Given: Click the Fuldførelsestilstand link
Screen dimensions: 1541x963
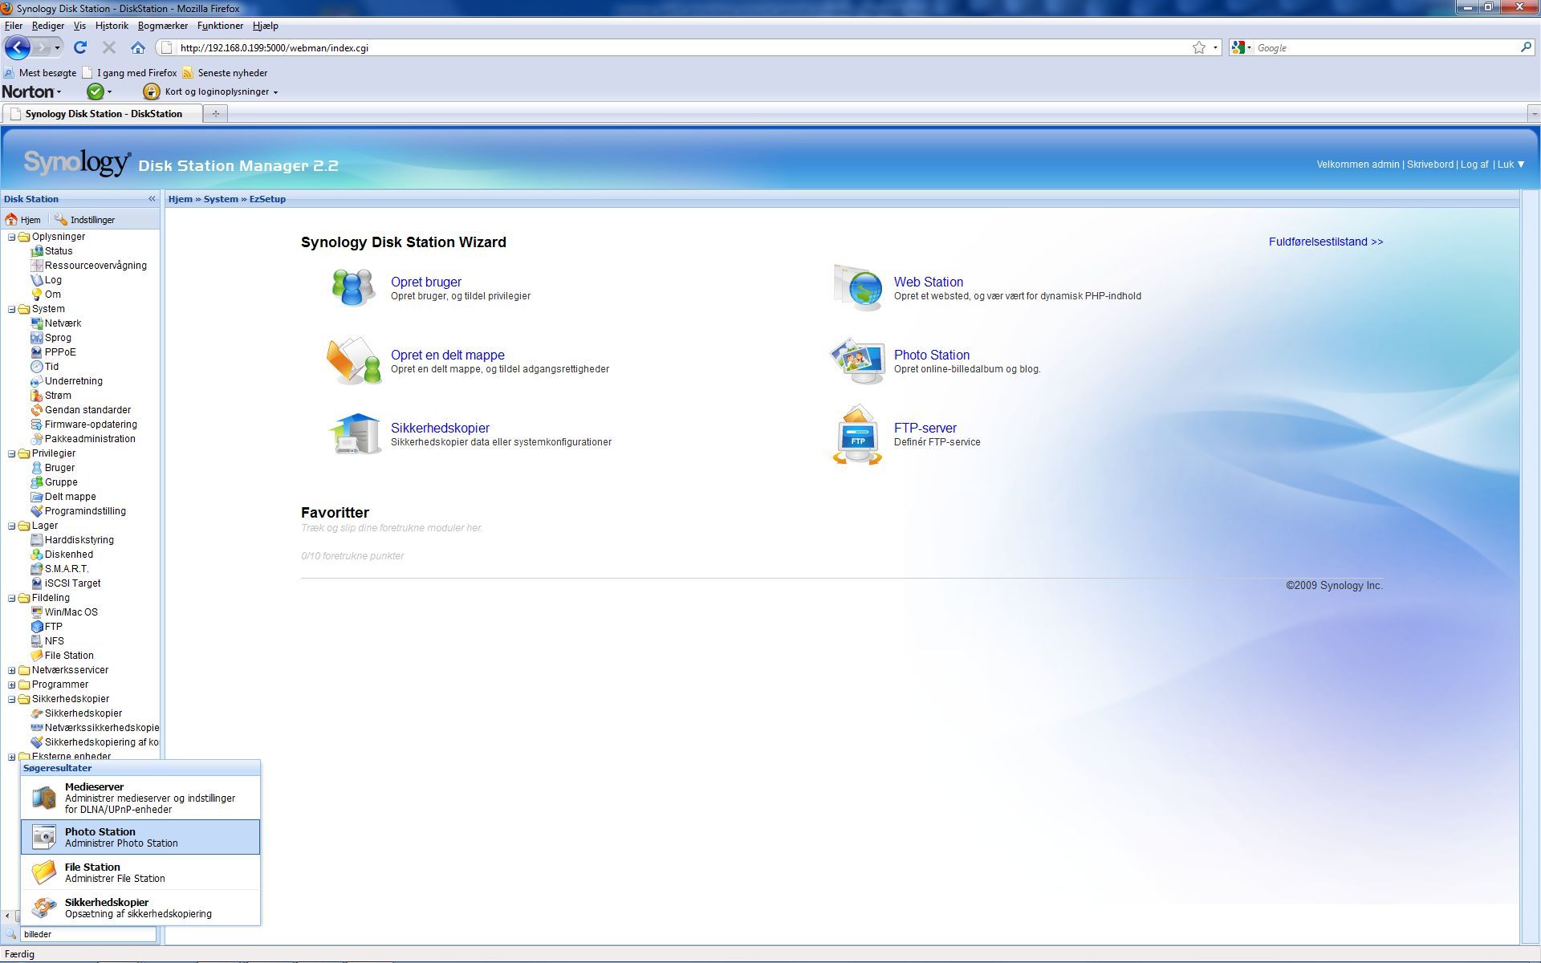Looking at the screenshot, I should pyautogui.click(x=1325, y=242).
